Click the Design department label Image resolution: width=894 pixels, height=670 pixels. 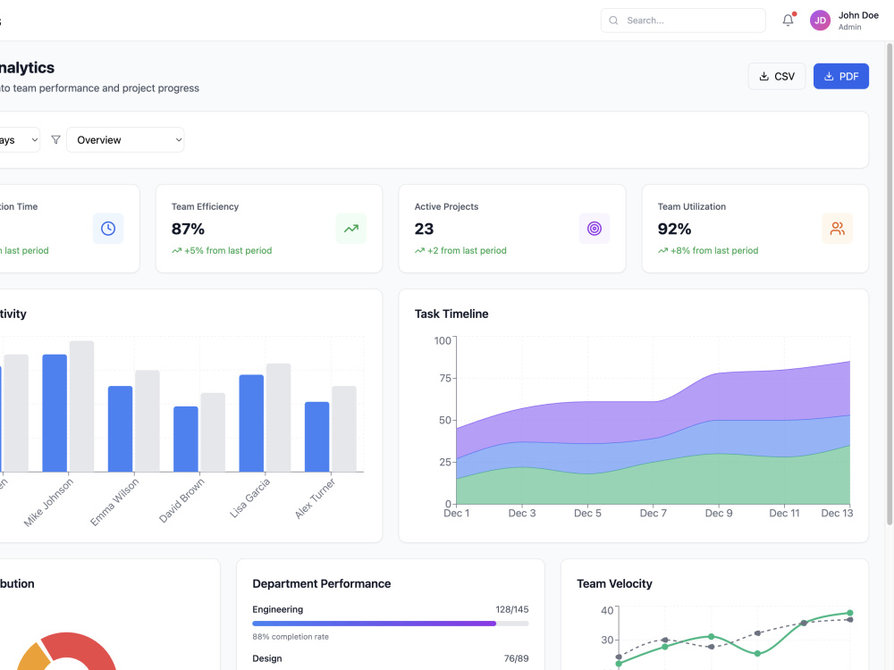pyautogui.click(x=266, y=658)
